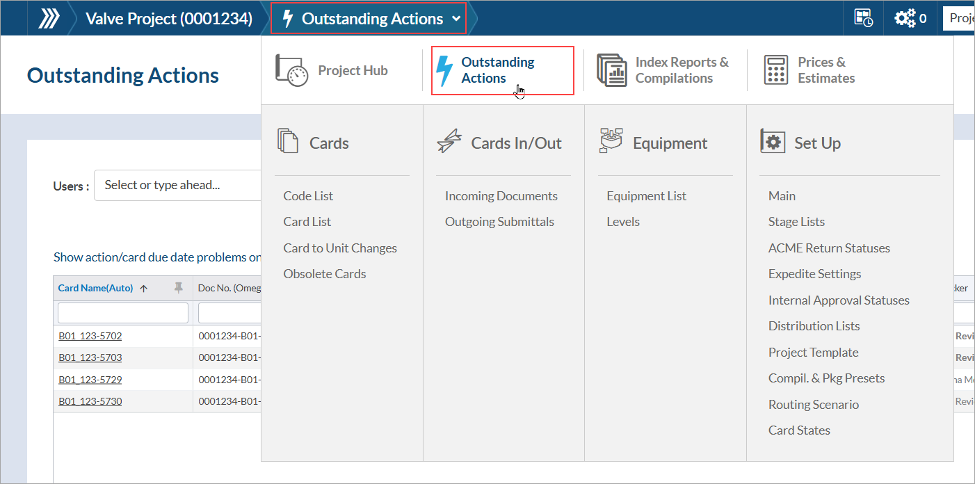Screen dimensions: 975x484
Task: Click the Index Reports chart icon
Action: point(612,70)
